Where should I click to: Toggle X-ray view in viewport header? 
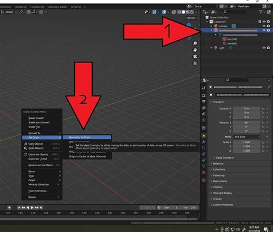point(174,12)
